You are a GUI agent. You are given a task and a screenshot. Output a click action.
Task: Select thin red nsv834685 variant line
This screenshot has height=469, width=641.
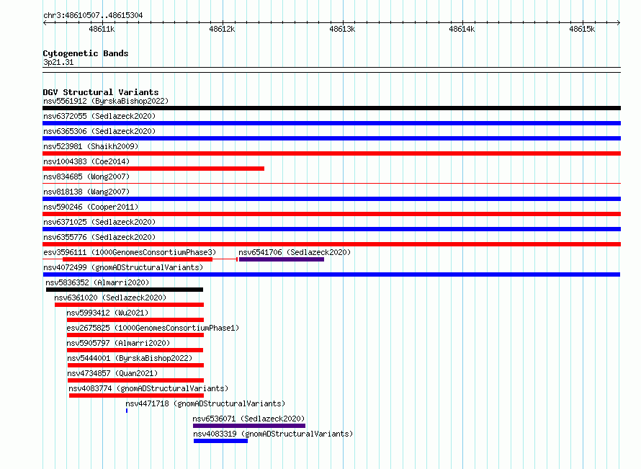[x=331, y=184]
